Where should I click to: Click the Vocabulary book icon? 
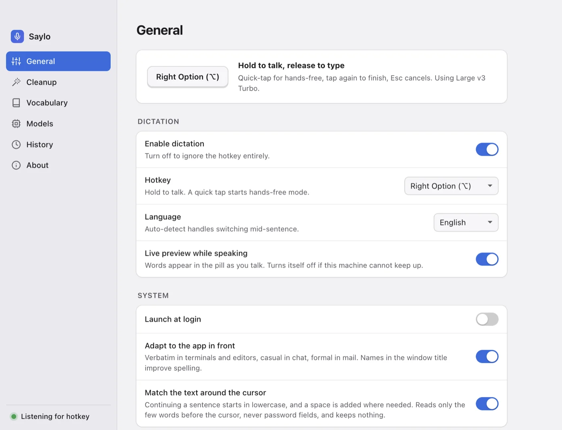click(x=16, y=103)
